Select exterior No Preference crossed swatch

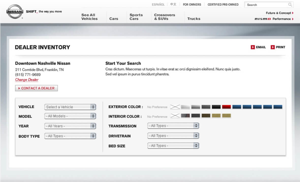click(x=175, y=107)
